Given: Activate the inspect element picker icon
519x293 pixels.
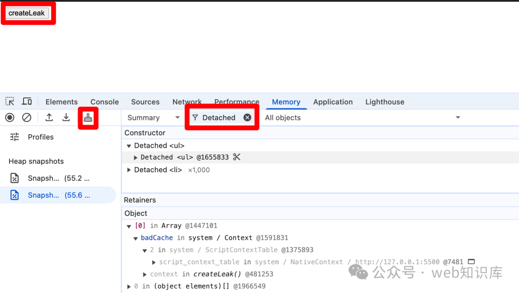Looking at the screenshot, I should coord(10,102).
